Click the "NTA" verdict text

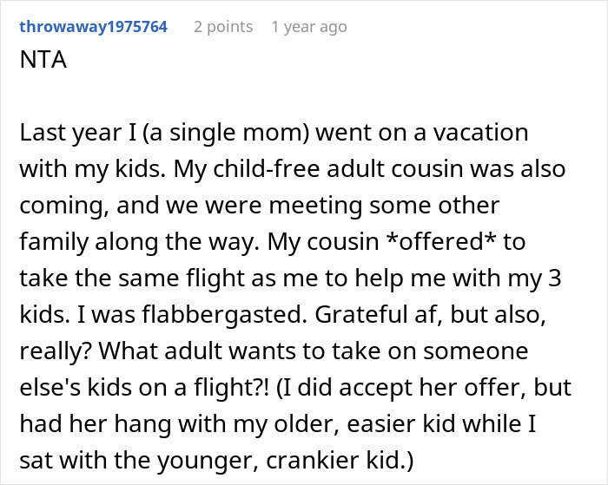point(39,64)
